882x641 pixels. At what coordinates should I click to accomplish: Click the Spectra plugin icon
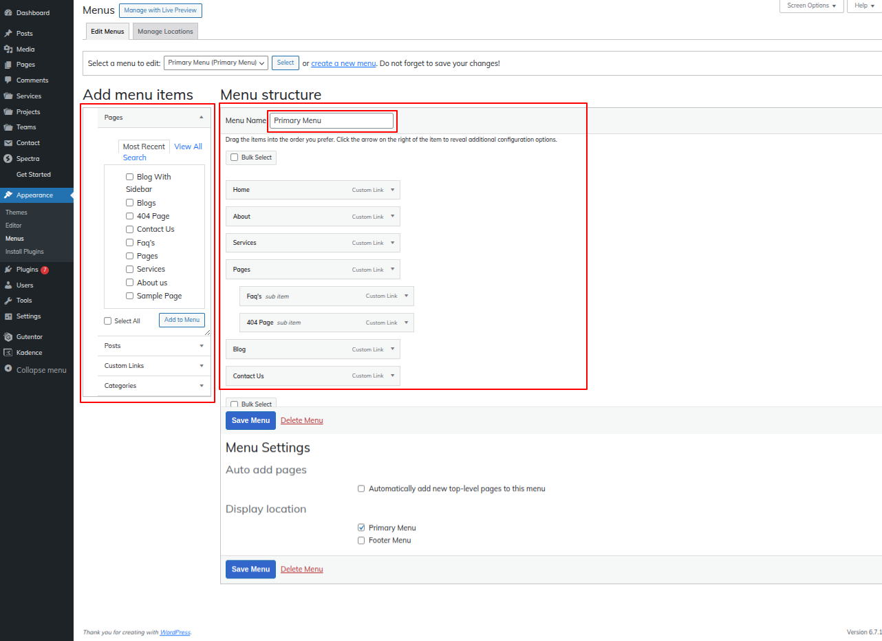pos(8,159)
